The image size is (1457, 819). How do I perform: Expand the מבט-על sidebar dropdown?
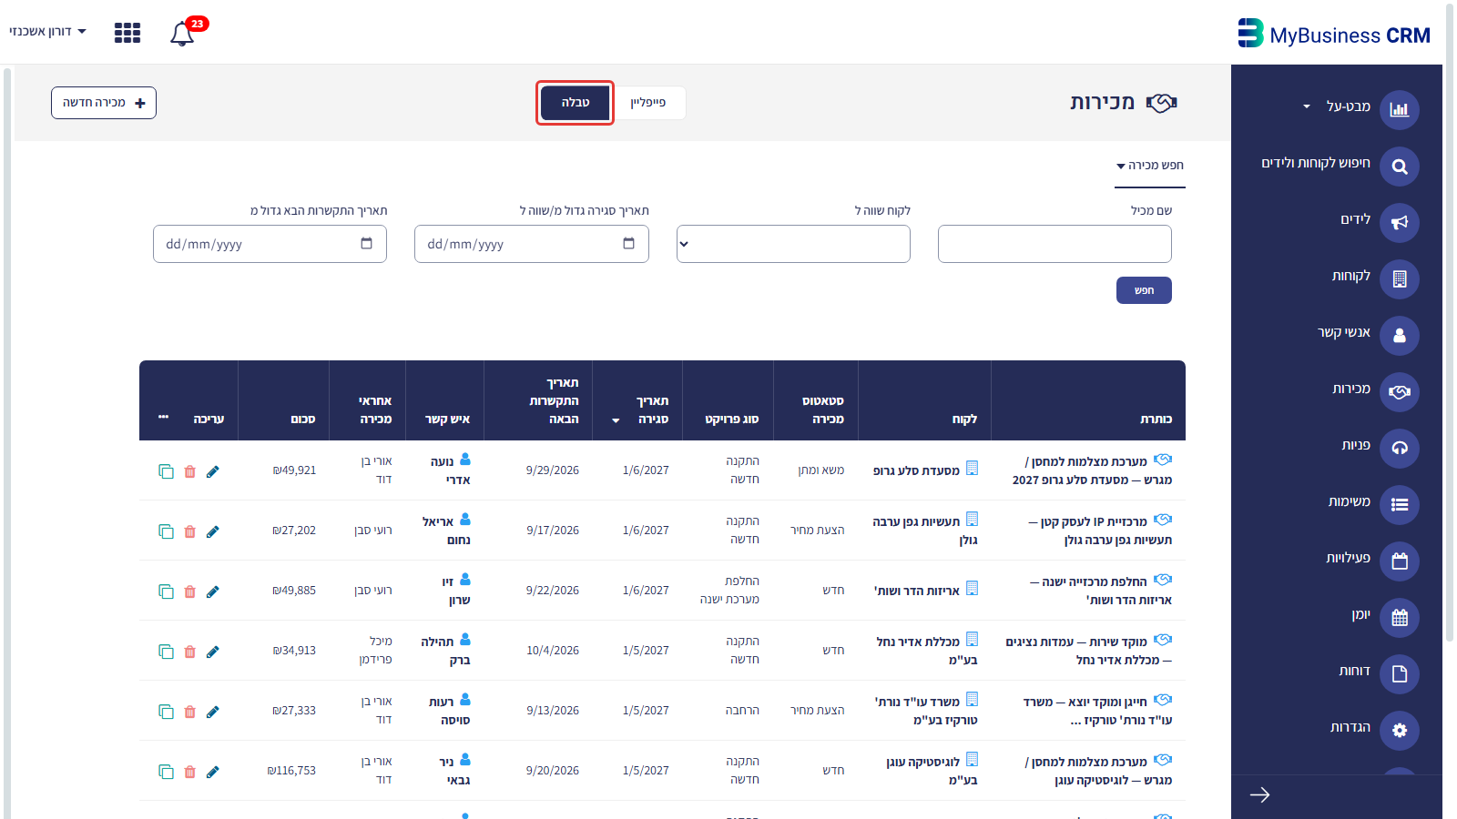1307,106
